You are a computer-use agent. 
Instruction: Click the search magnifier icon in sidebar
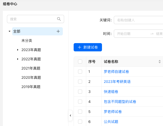point(59,19)
